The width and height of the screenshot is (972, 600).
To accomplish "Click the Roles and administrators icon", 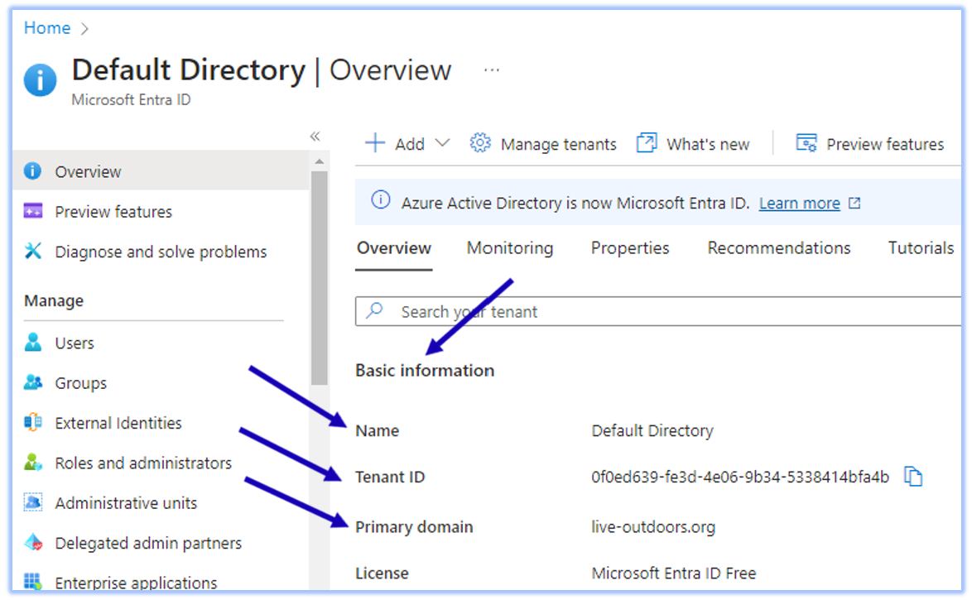I will pos(33,463).
